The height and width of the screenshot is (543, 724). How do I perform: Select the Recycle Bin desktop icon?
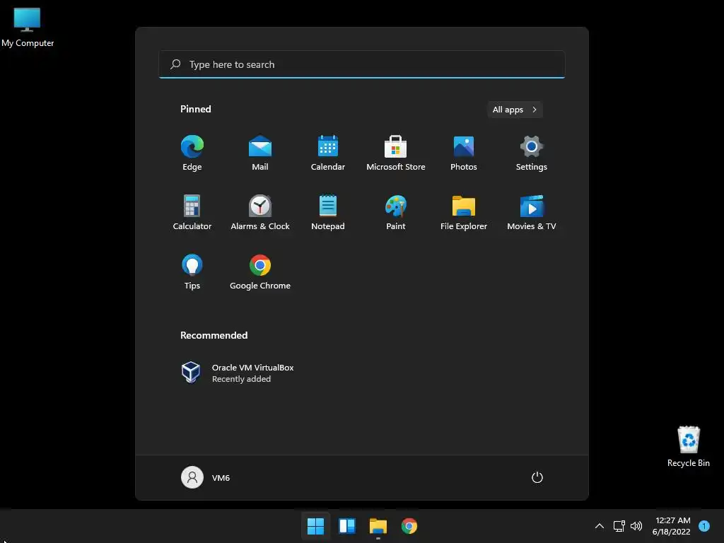(689, 447)
